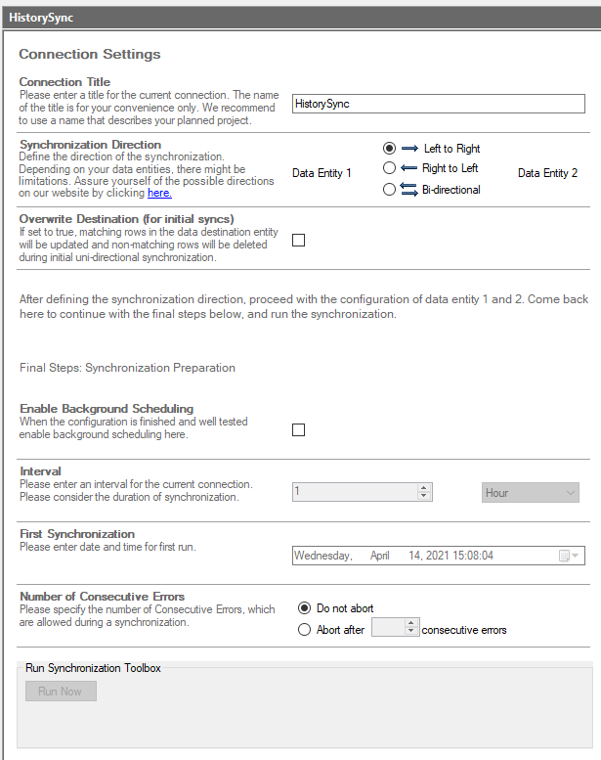Screen dimensions: 601x760
Task: Increase the Interval value with up arrow
Action: [424, 488]
